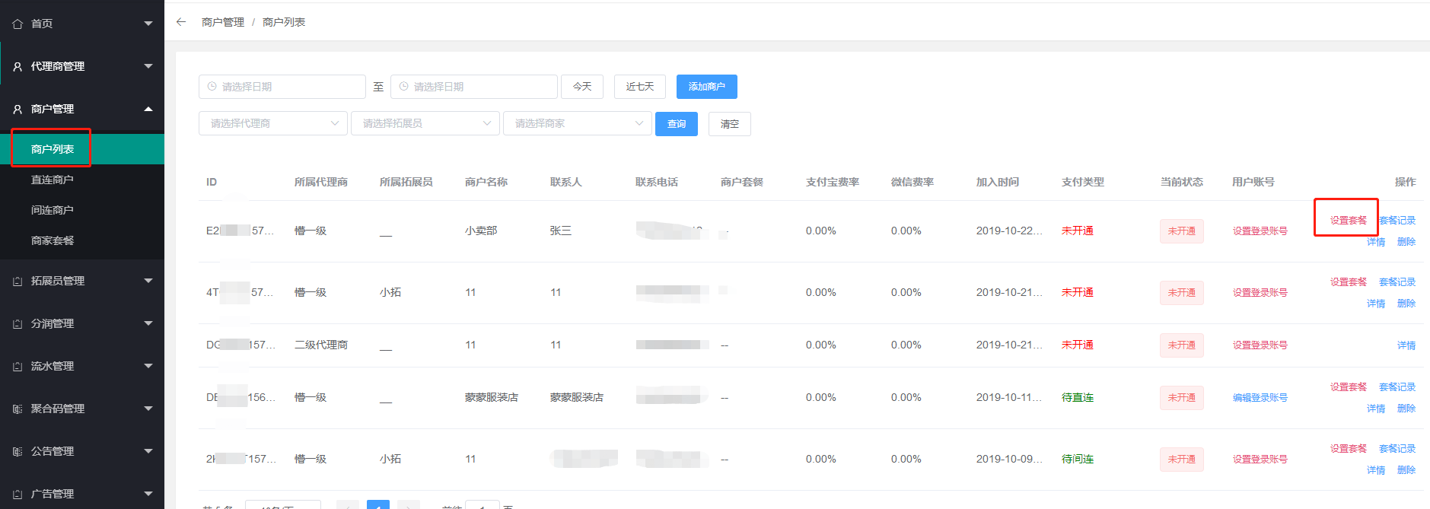Open 详情 for the 二级代理商 row

coord(1406,345)
